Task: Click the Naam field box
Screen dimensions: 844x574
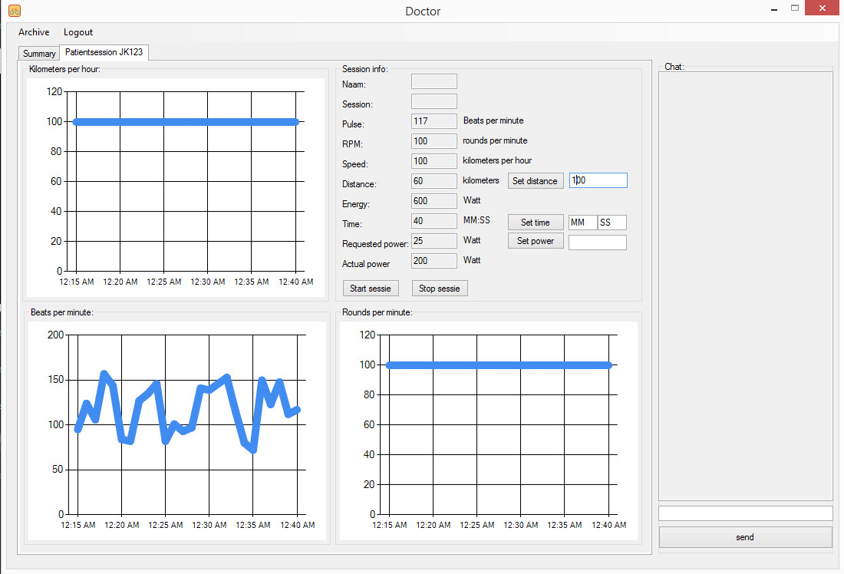Action: click(434, 81)
